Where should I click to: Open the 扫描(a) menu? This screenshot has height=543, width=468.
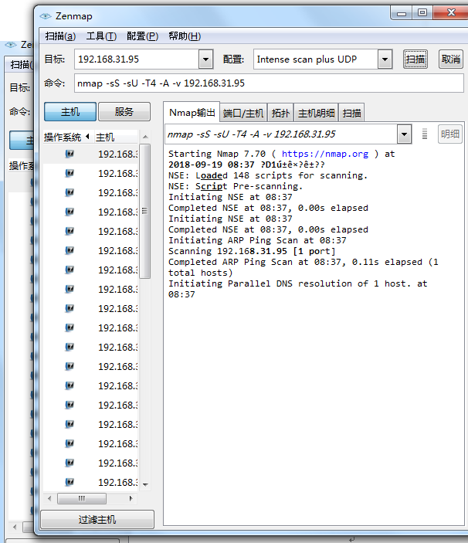pyautogui.click(x=60, y=36)
